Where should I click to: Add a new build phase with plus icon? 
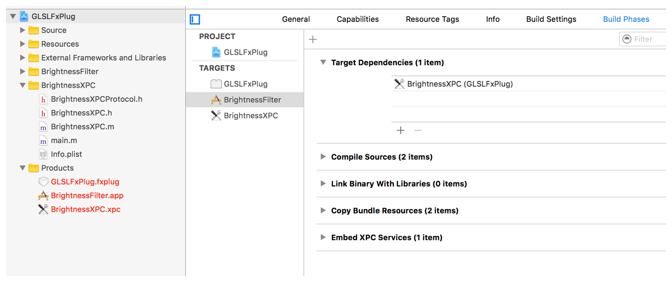coord(313,39)
